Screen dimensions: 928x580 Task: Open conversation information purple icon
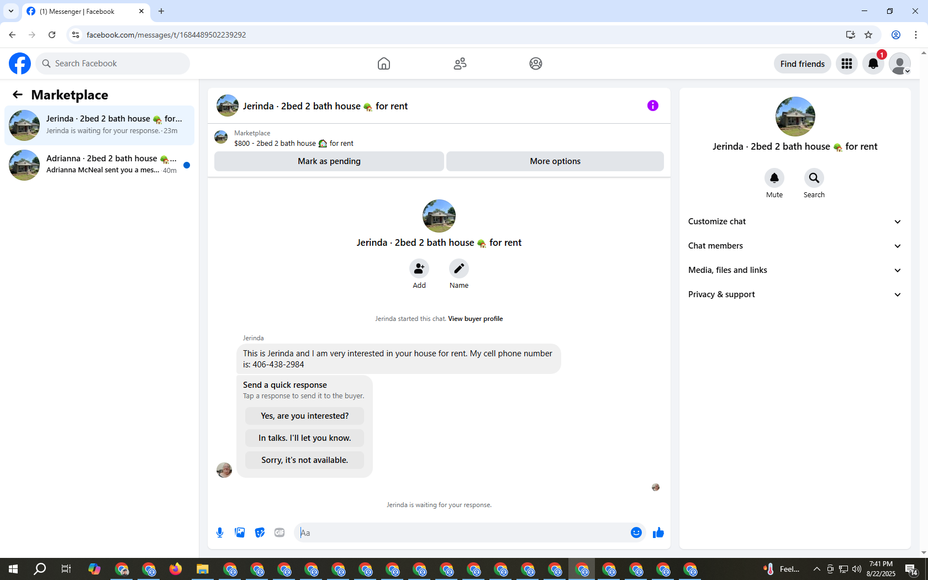(x=653, y=106)
